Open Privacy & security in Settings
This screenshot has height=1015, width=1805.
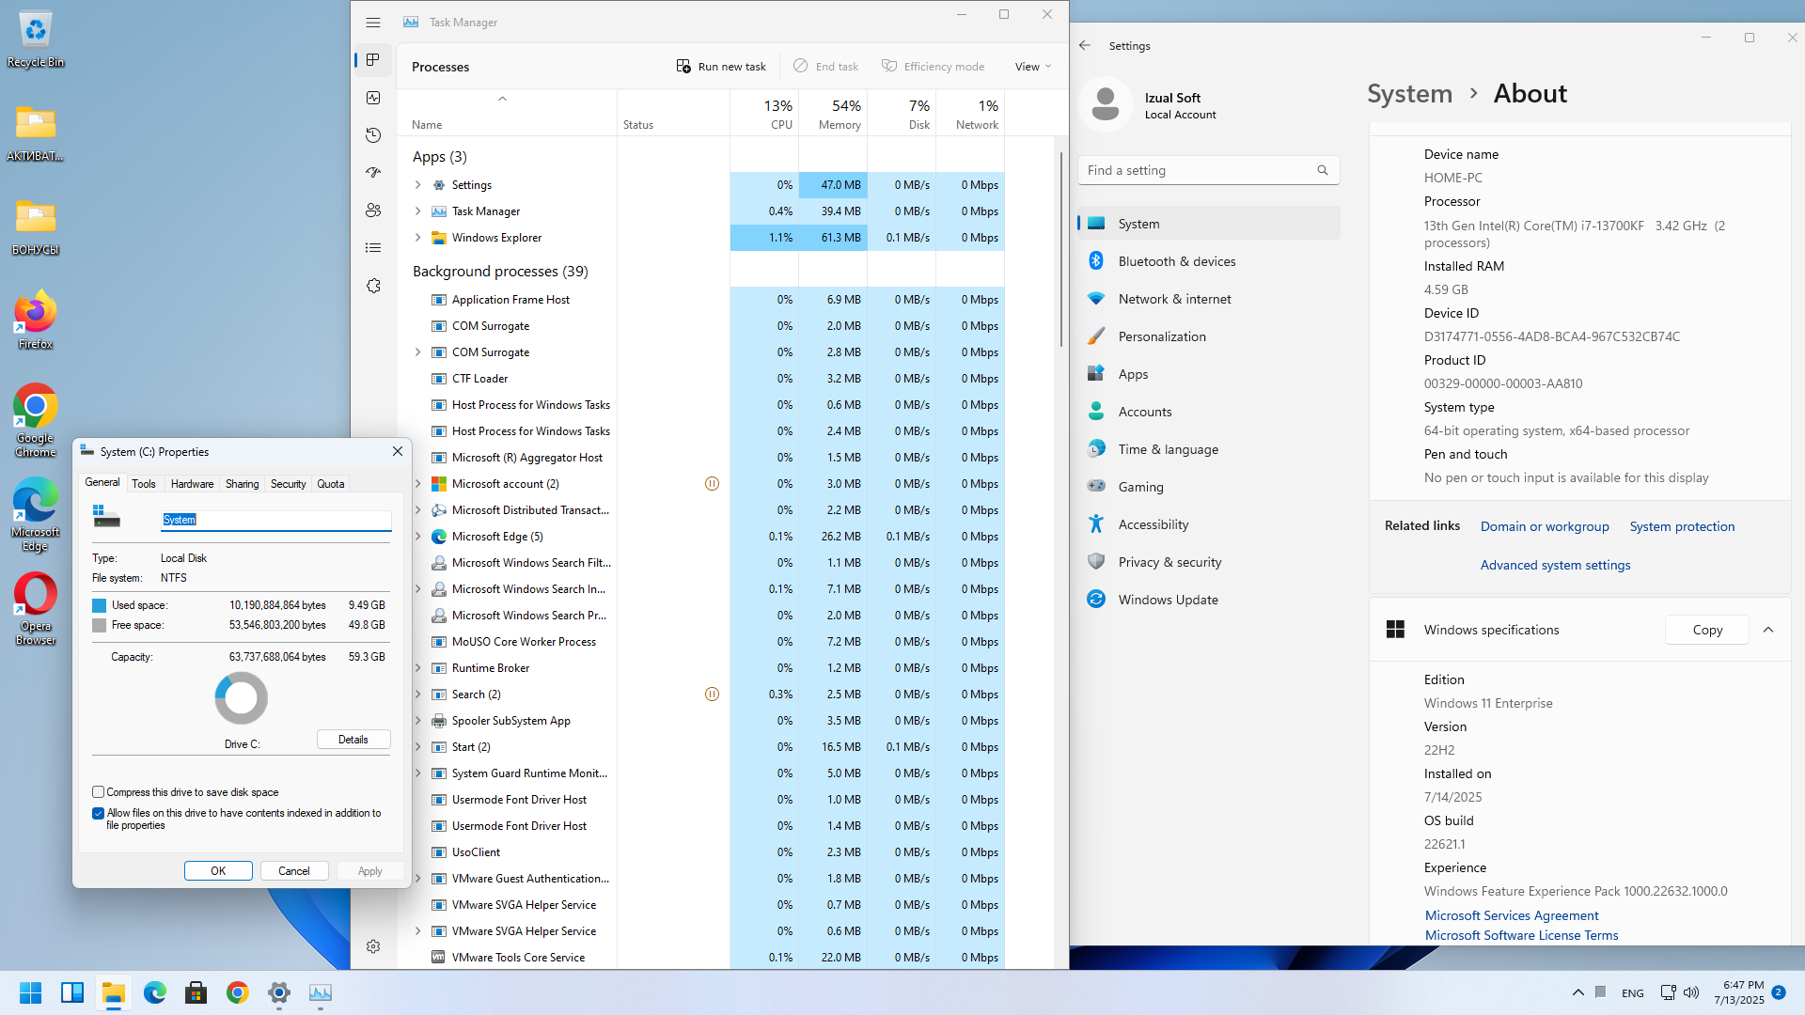pos(1208,562)
